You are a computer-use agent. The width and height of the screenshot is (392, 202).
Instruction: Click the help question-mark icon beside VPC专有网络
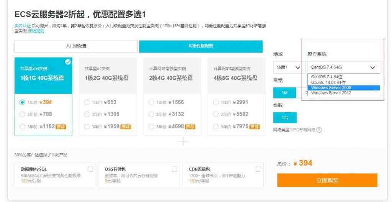(x=319, y=130)
